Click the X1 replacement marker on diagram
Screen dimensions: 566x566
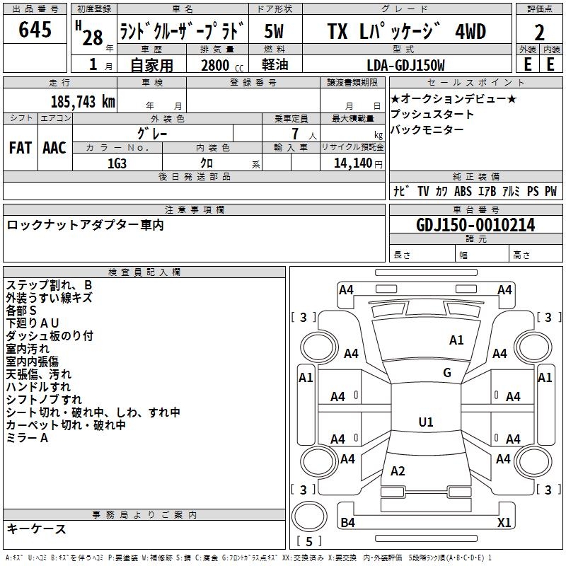(x=504, y=523)
